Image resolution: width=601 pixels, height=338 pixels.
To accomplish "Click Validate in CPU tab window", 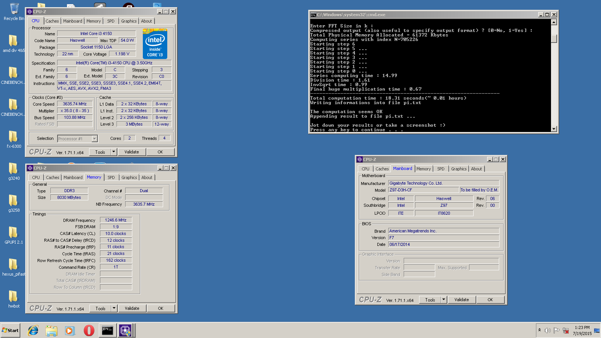I will [132, 152].
